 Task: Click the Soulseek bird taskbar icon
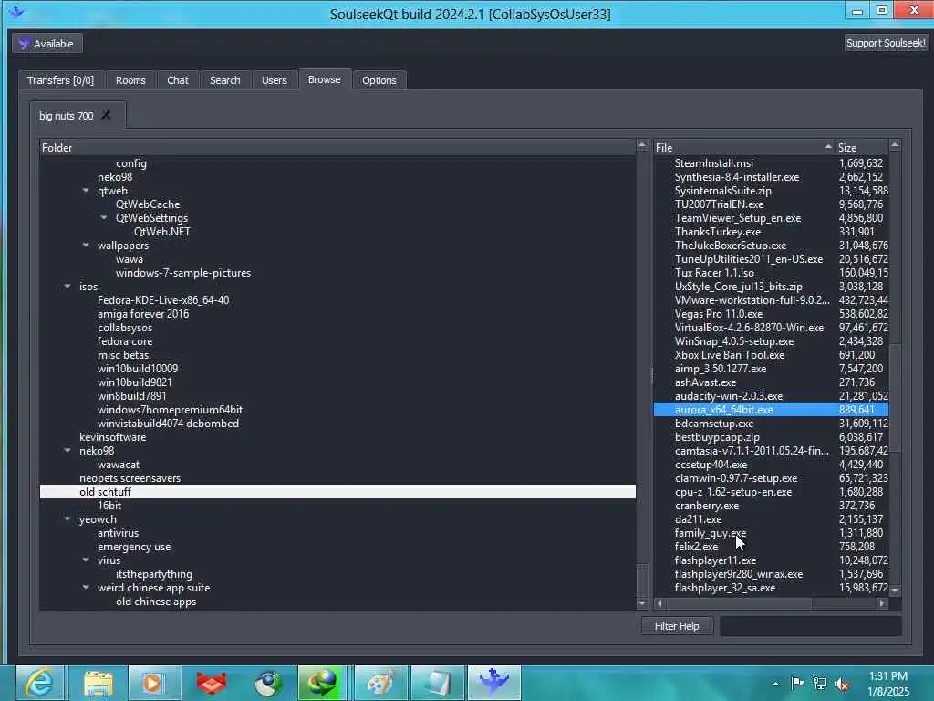click(493, 683)
